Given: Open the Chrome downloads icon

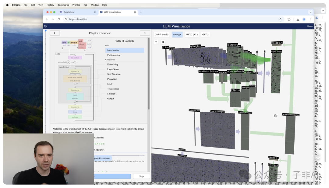Looking at the screenshot, I should point(298,19).
